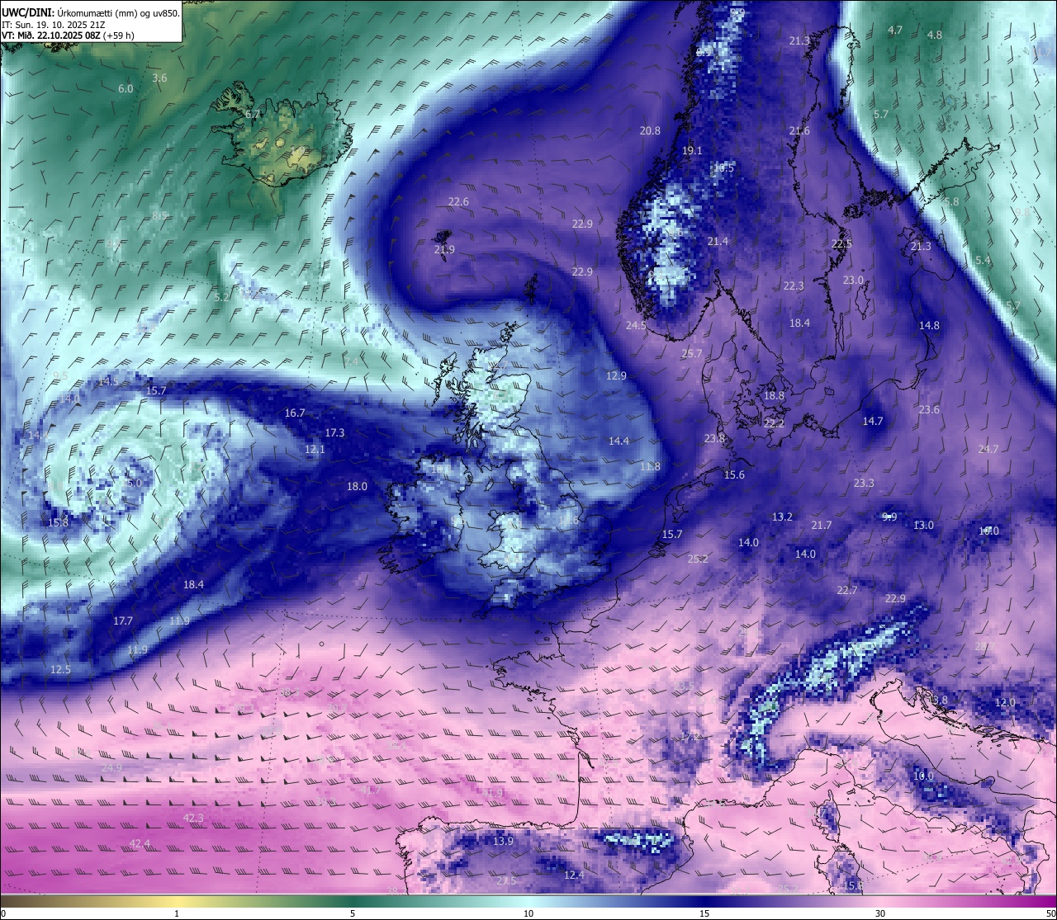Click the 20.8 value on the map
1057x920 pixels.
650,131
